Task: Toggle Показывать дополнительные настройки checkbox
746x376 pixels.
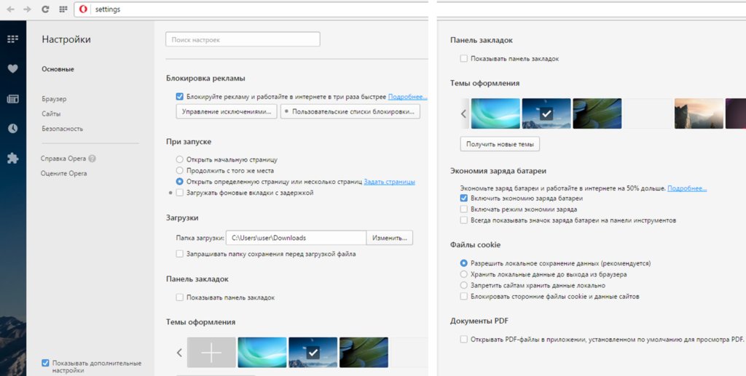Action: [45, 363]
